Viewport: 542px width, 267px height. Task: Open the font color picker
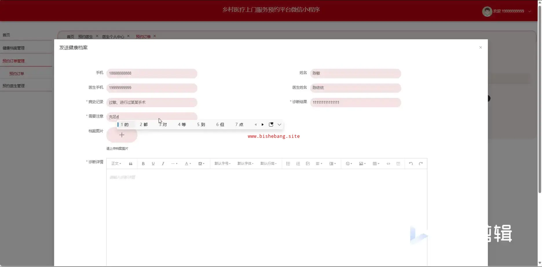(188, 164)
